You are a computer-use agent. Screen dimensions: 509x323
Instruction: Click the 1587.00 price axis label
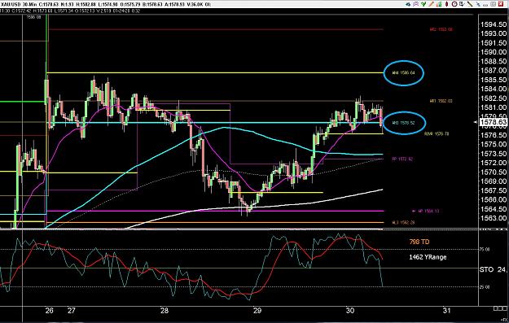(494, 70)
